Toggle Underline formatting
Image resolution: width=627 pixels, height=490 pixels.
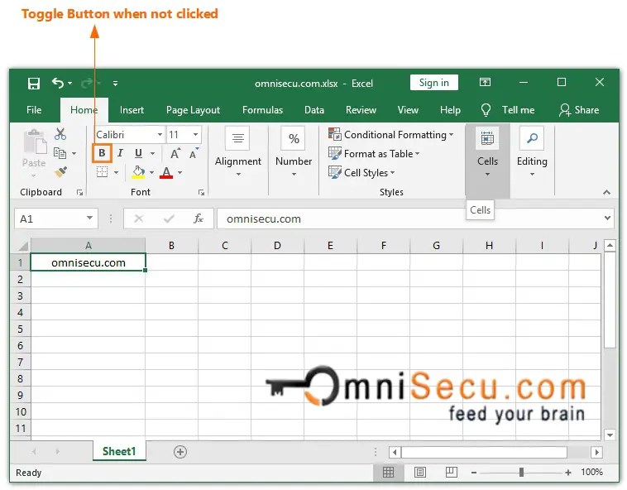[x=138, y=153]
